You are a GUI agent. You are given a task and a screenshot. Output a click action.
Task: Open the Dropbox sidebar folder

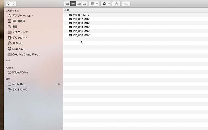point(18,49)
